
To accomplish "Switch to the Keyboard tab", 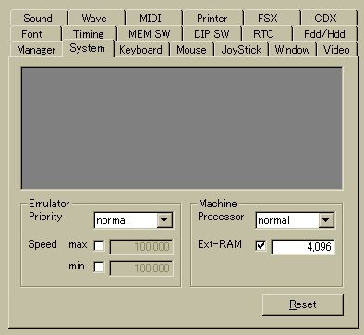I will pyautogui.click(x=141, y=50).
